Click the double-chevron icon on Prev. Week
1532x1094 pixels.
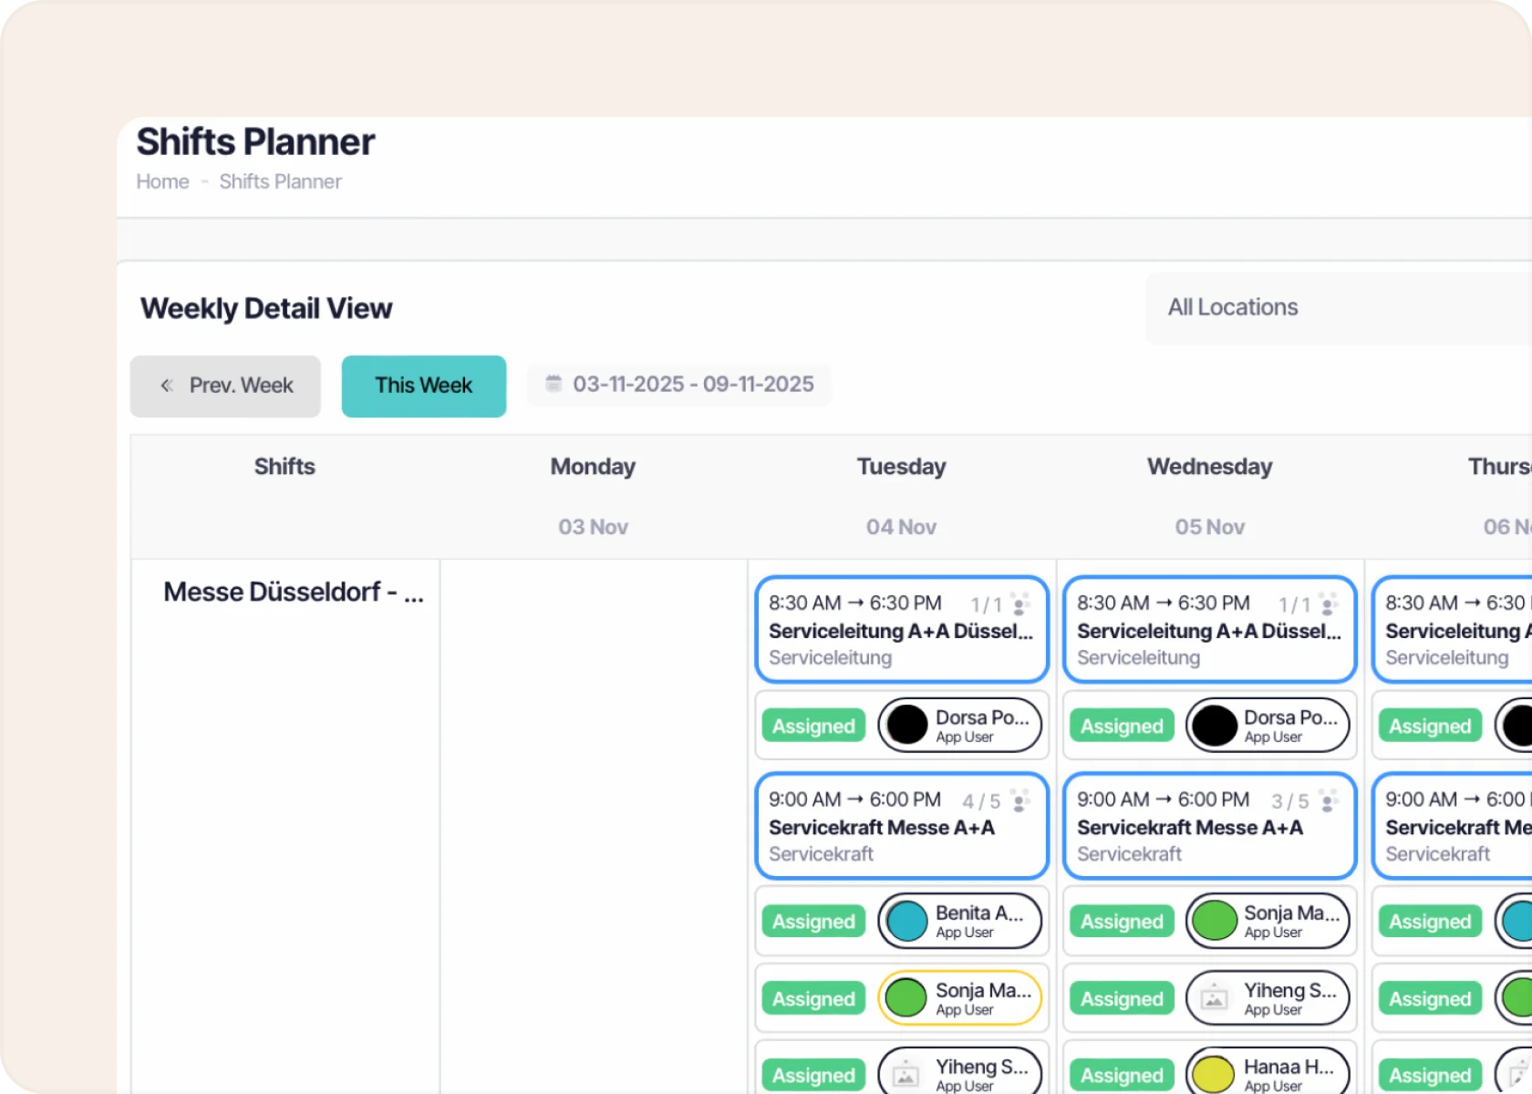(167, 386)
